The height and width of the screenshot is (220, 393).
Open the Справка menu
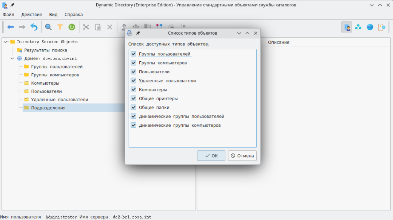pyautogui.click(x=74, y=15)
